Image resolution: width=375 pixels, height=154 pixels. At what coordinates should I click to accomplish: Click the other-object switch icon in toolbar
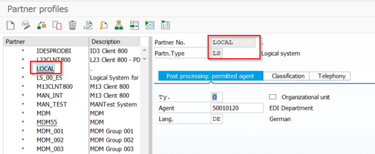pyautogui.click(x=42, y=25)
